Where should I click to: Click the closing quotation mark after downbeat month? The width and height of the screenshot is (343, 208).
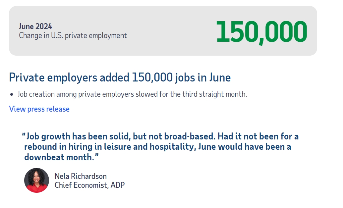click(x=96, y=157)
